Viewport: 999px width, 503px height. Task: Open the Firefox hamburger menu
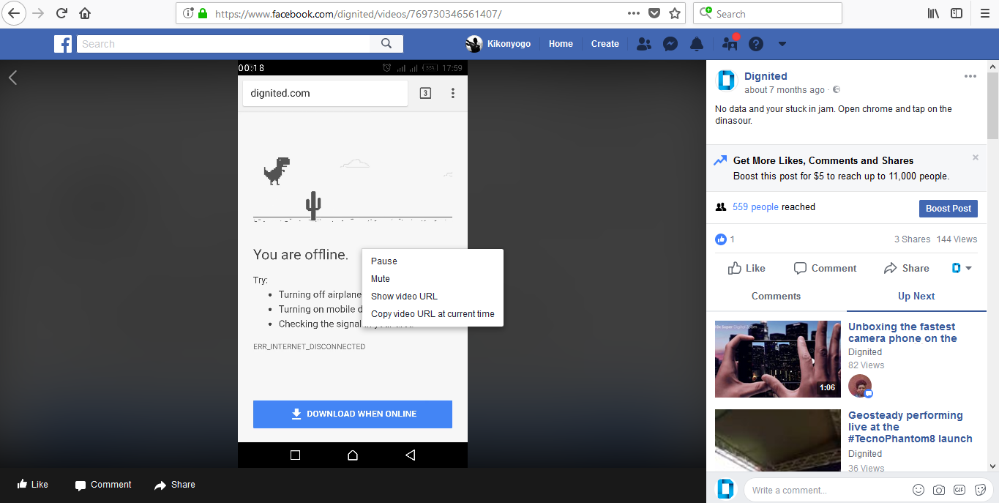(x=984, y=13)
